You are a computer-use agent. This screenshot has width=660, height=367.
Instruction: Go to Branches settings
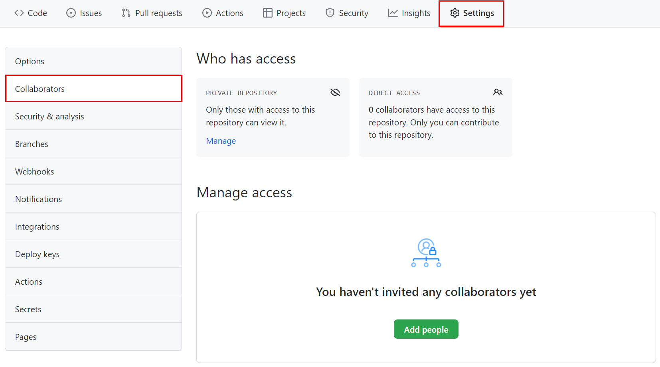tap(93, 144)
